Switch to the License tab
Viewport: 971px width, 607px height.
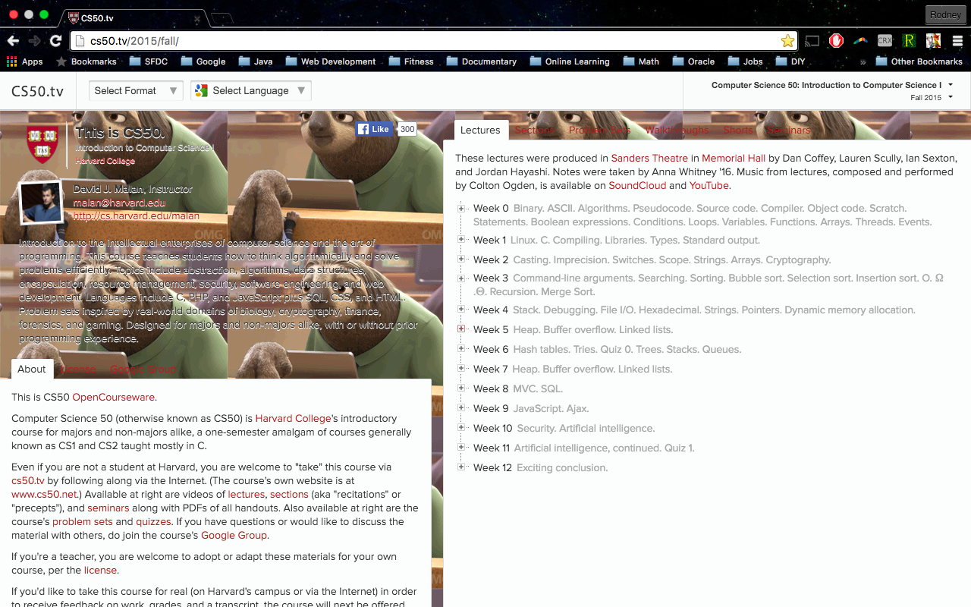point(78,370)
